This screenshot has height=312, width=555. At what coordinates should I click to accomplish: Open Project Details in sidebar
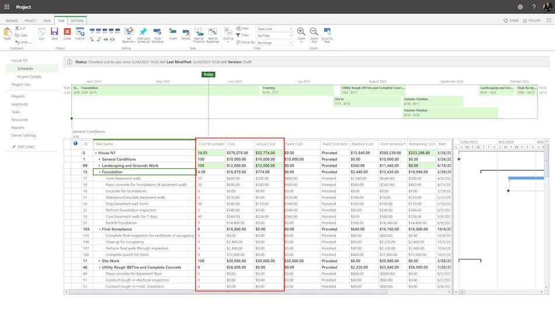(x=29, y=77)
